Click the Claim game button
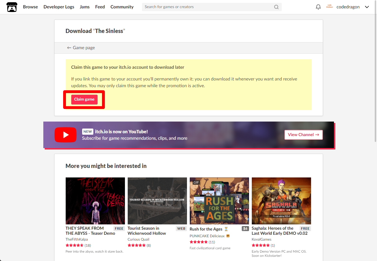This screenshot has height=261, width=377. [x=84, y=99]
